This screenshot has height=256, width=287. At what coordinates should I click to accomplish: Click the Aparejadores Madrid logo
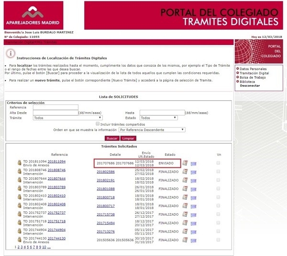coord(32,15)
